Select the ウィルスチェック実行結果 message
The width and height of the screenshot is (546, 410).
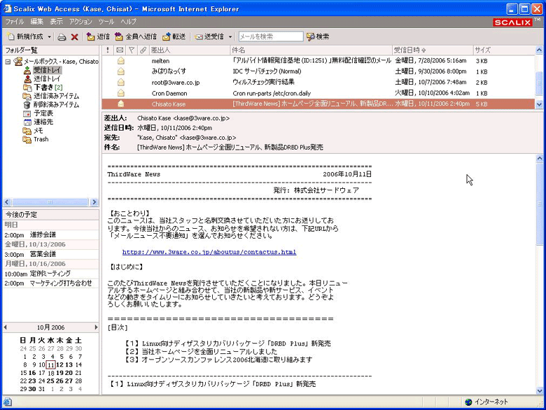318,83
